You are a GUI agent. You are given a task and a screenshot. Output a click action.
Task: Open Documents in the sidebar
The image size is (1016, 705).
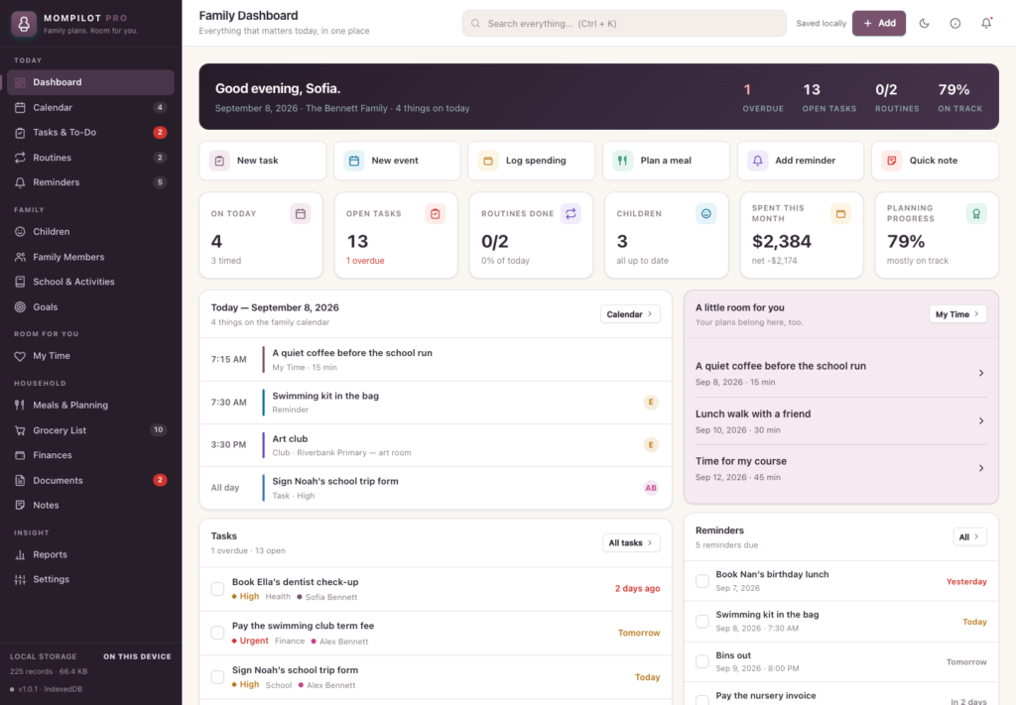tap(90, 480)
